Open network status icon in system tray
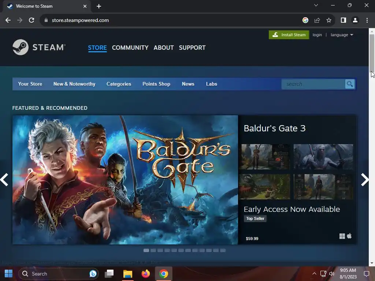The height and width of the screenshot is (281, 375). tap(323, 274)
